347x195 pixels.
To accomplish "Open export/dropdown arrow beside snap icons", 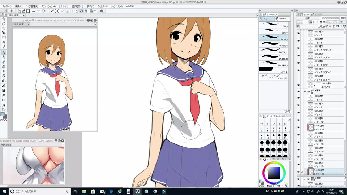I will [x=95, y=11].
